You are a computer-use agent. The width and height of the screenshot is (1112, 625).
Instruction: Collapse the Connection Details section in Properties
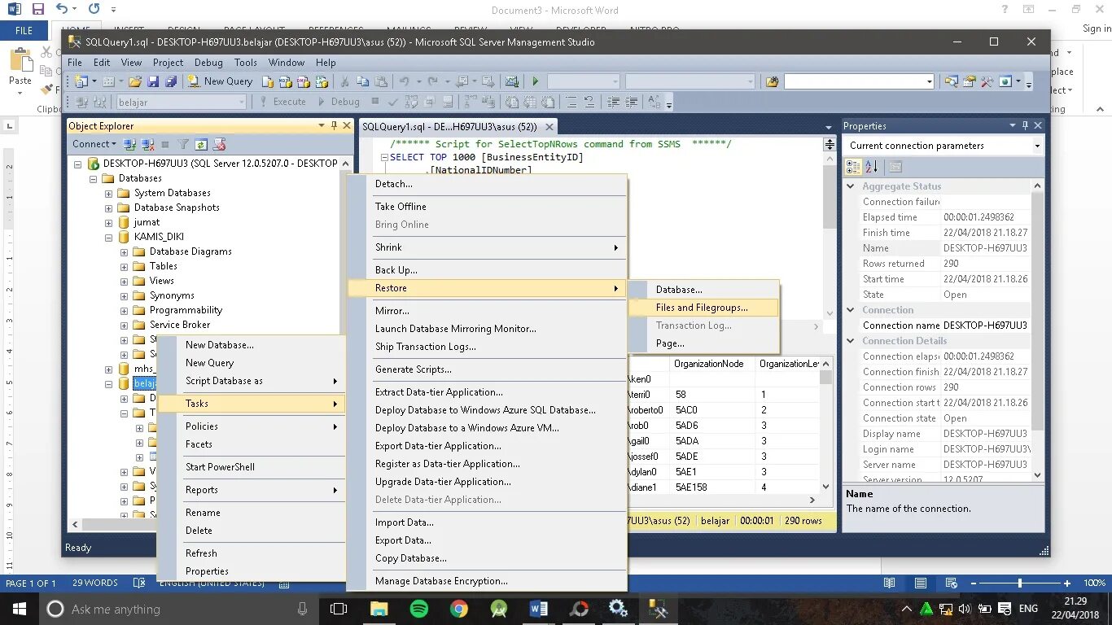click(851, 341)
